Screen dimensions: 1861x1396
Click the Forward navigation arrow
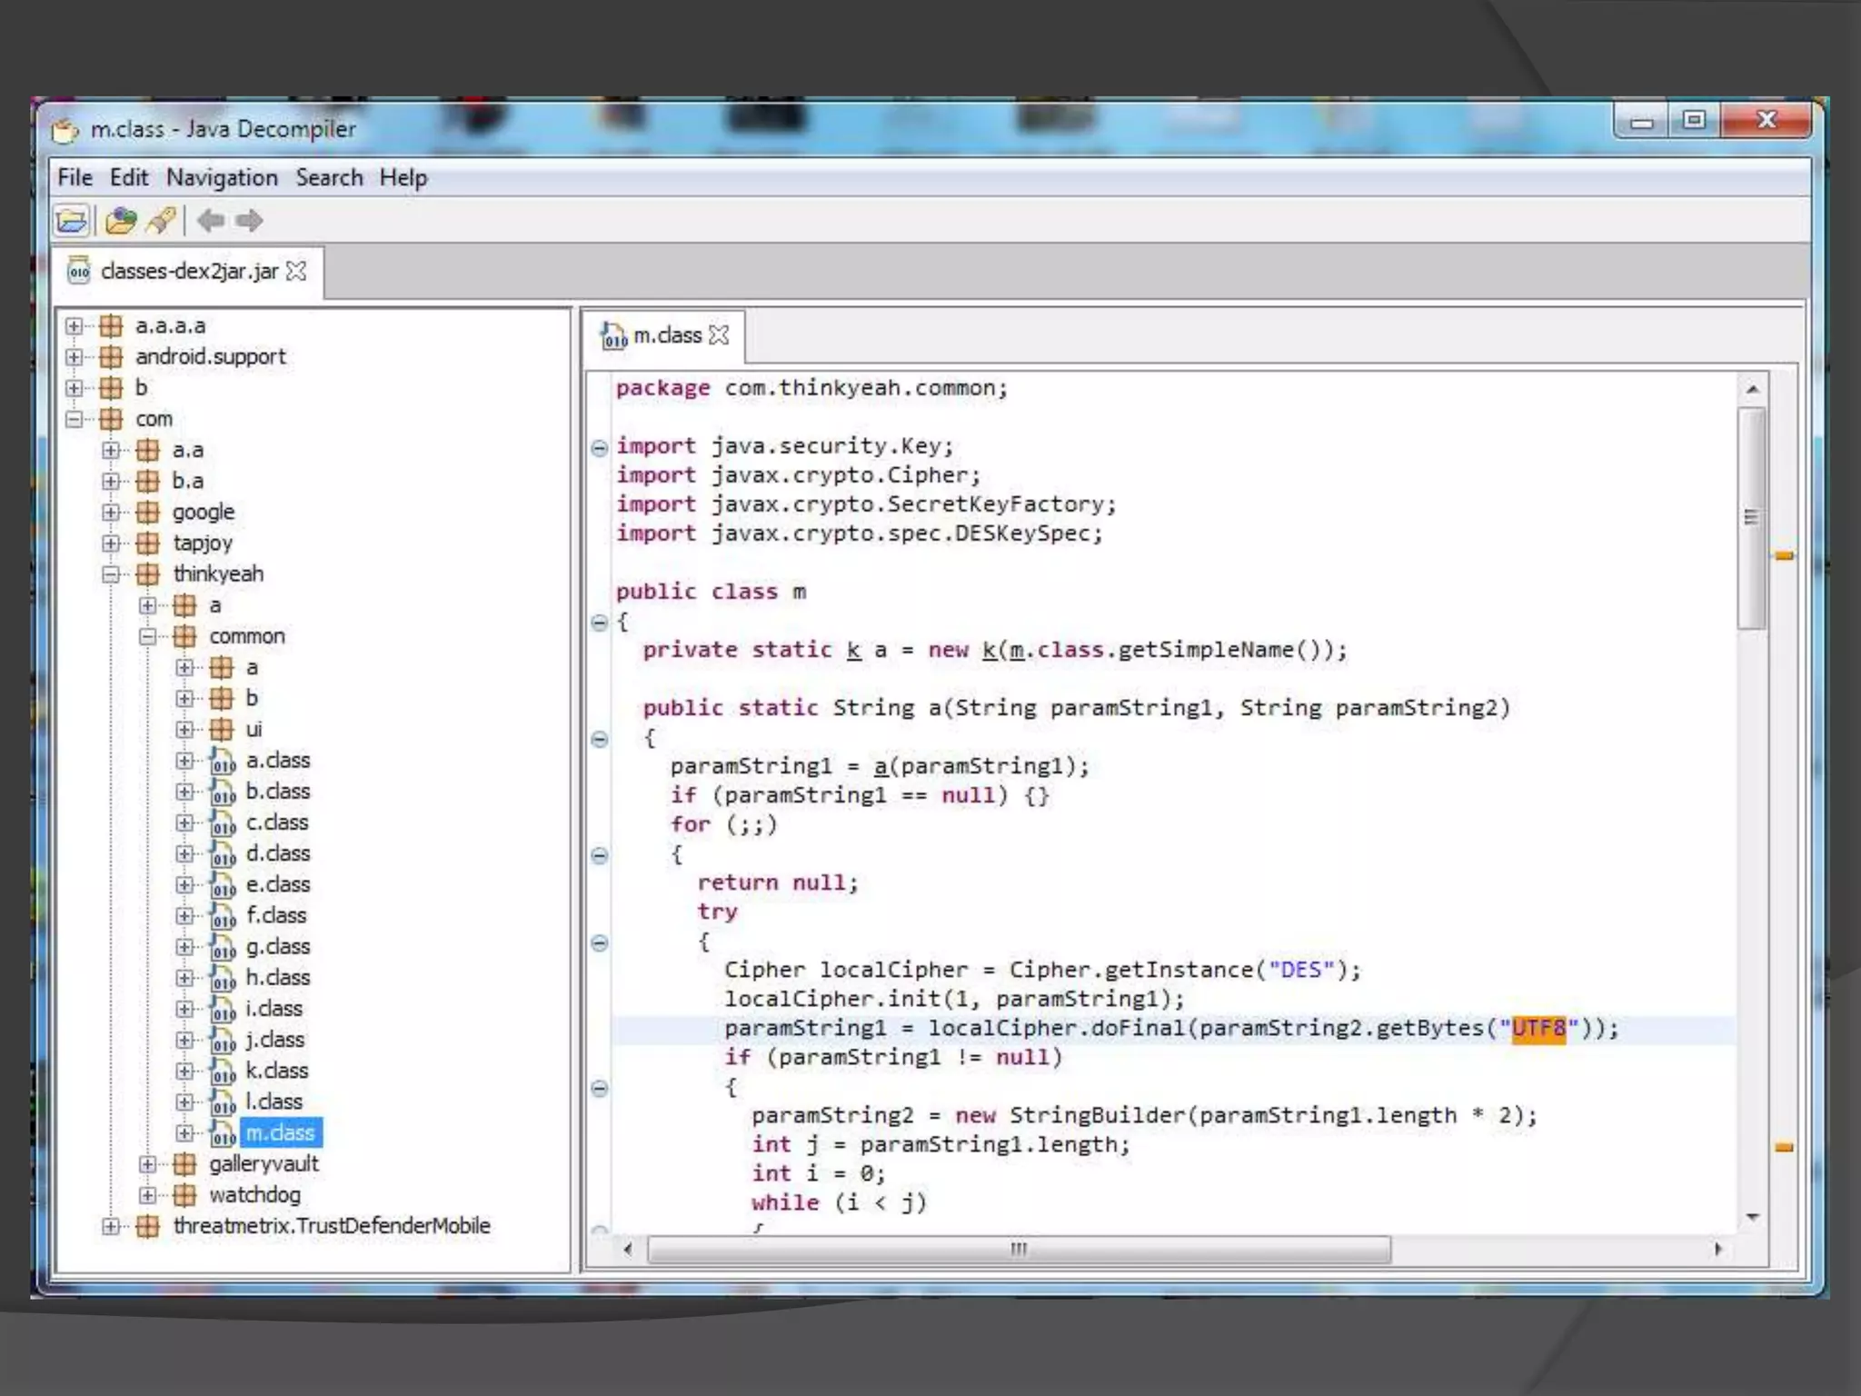coord(249,221)
